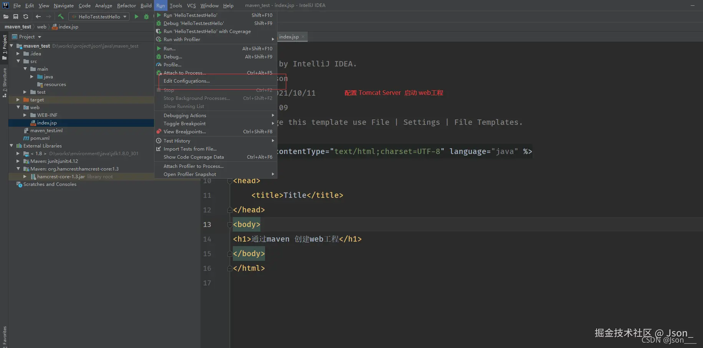Click the pom.xml Maven icon in tree
The width and height of the screenshot is (703, 348).
coord(26,138)
